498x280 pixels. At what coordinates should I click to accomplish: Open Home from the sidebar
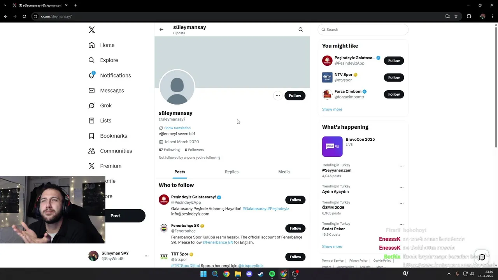click(x=102, y=45)
